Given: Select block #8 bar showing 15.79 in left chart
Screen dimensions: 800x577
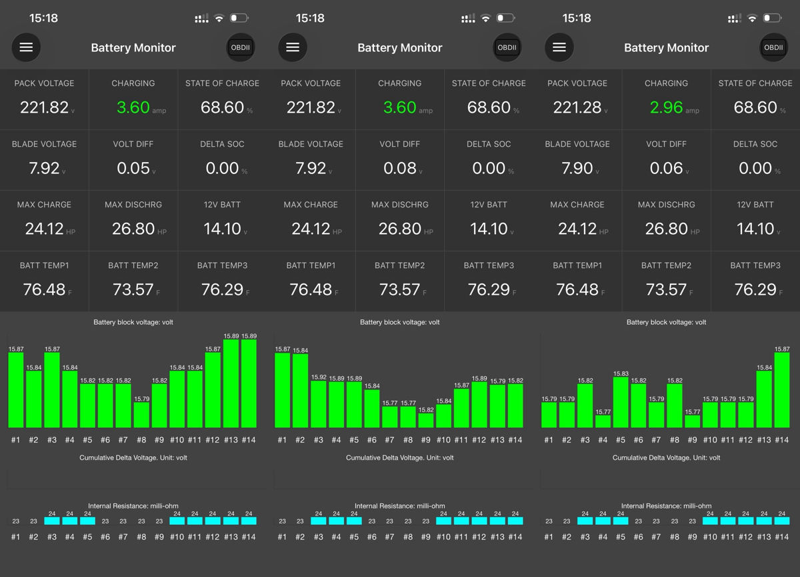Looking at the screenshot, I should point(141,414).
